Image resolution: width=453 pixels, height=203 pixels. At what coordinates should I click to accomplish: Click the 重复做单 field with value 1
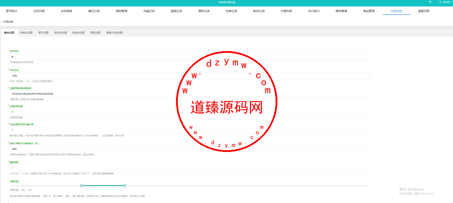tap(189, 168)
